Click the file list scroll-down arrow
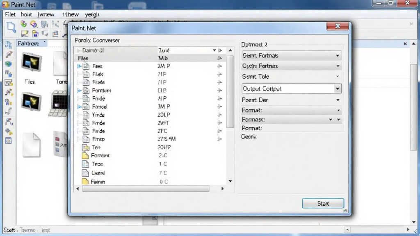Viewport: 420px width, 236px height. tap(230, 181)
